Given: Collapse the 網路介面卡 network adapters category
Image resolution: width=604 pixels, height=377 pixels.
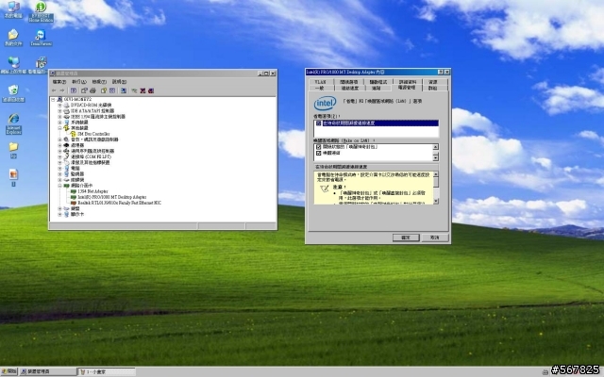Looking at the screenshot, I should click(59, 186).
